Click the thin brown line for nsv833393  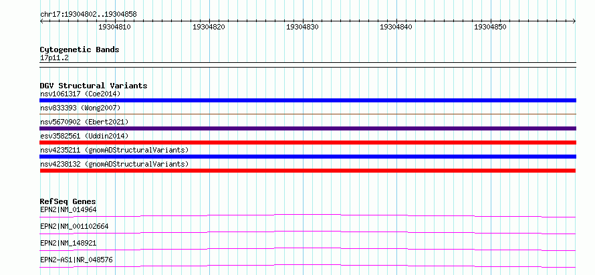click(x=308, y=114)
